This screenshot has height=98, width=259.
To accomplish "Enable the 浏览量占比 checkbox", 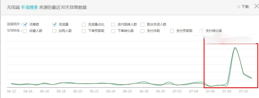I will tap(84, 25).
